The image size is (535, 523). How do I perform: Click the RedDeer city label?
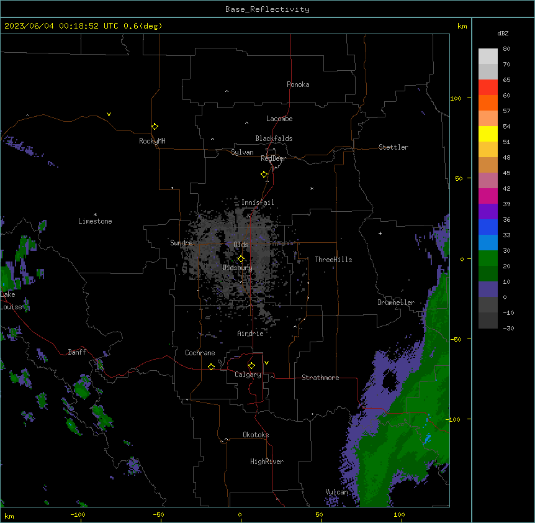click(x=273, y=158)
